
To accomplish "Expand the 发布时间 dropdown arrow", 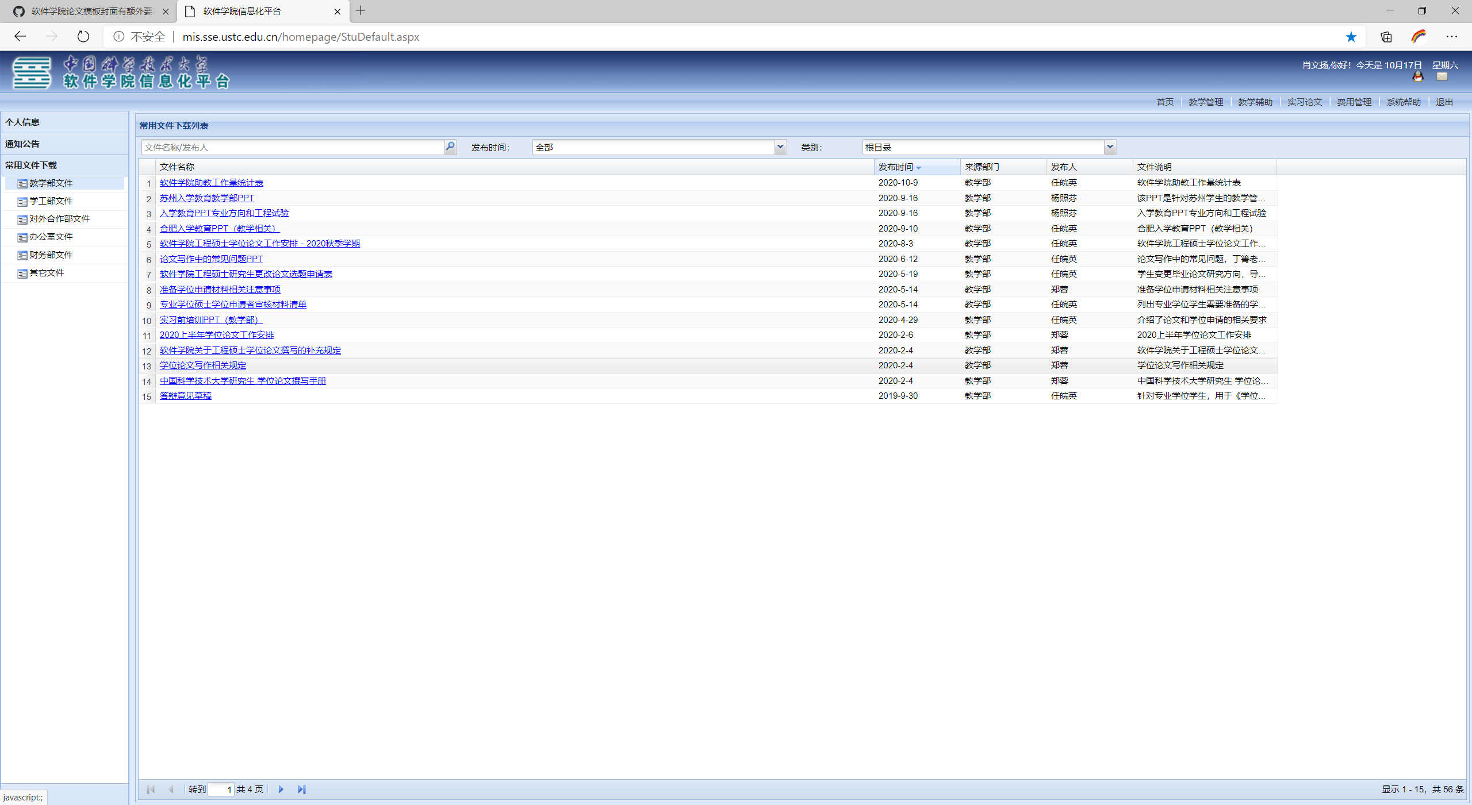I will point(780,147).
